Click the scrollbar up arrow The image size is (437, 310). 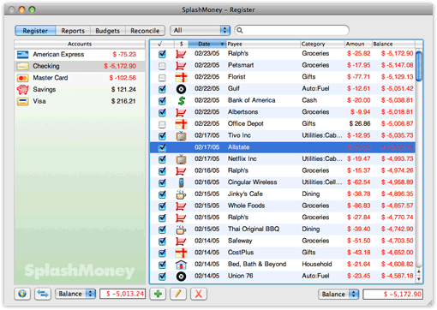419,271
